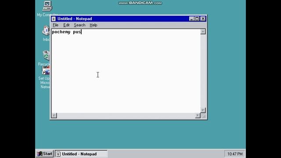
Task: Select the Set Up Microsoft Network icon
Action: tap(46, 70)
